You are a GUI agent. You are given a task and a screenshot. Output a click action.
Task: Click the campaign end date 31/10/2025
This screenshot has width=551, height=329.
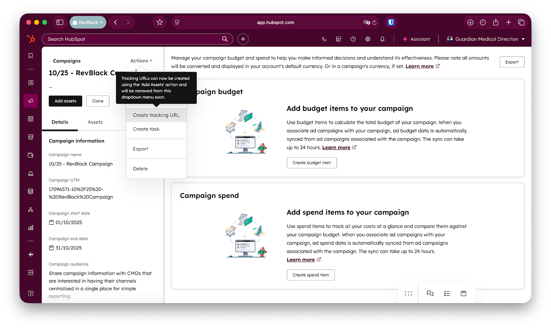pyautogui.click(x=69, y=248)
